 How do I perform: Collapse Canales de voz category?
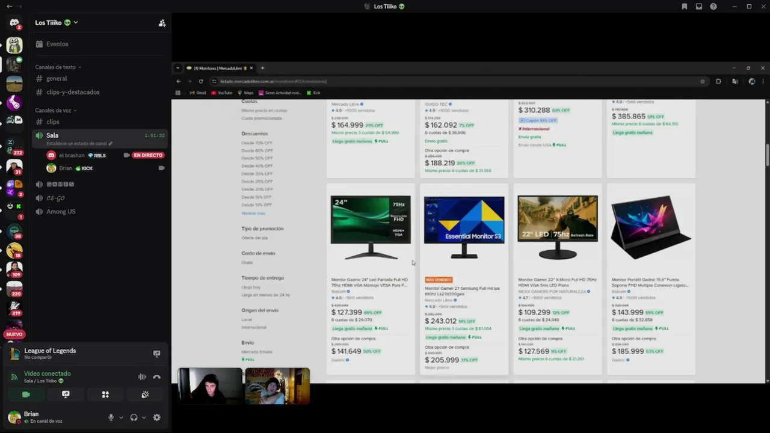55,111
